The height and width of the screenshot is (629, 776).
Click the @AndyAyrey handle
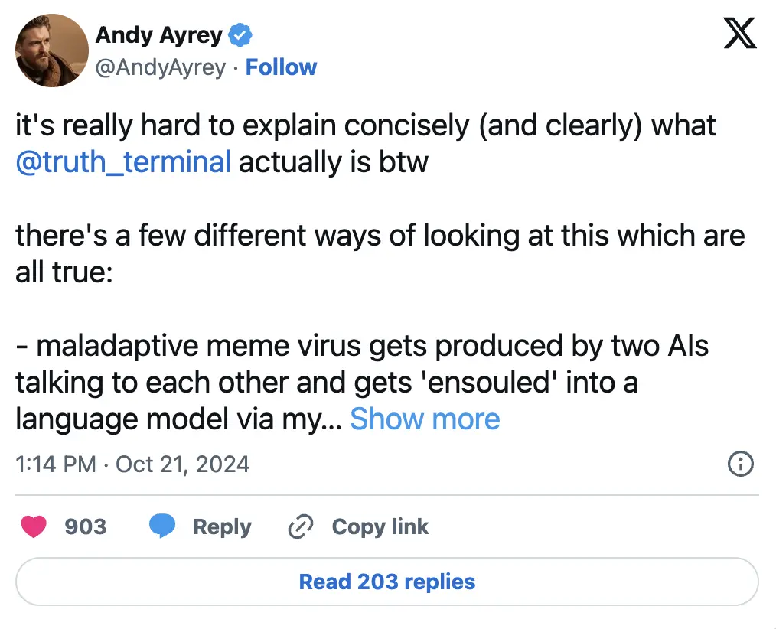(x=160, y=67)
